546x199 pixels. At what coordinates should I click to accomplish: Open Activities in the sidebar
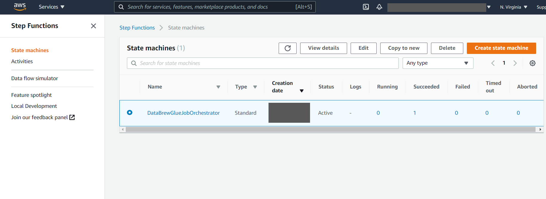coord(22,61)
